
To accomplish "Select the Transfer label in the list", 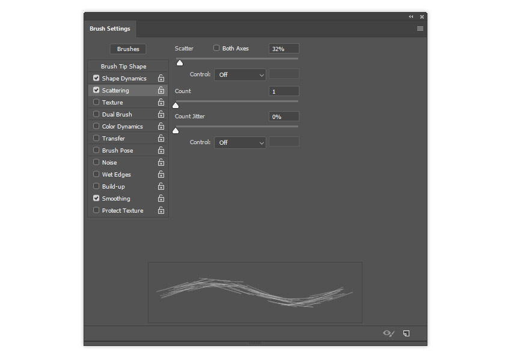I will [x=114, y=138].
